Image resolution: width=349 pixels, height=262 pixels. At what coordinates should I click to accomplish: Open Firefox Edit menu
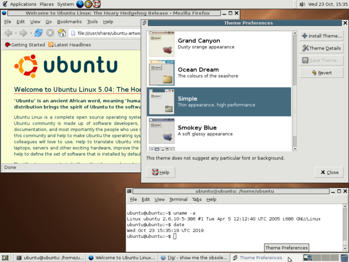(20, 22)
